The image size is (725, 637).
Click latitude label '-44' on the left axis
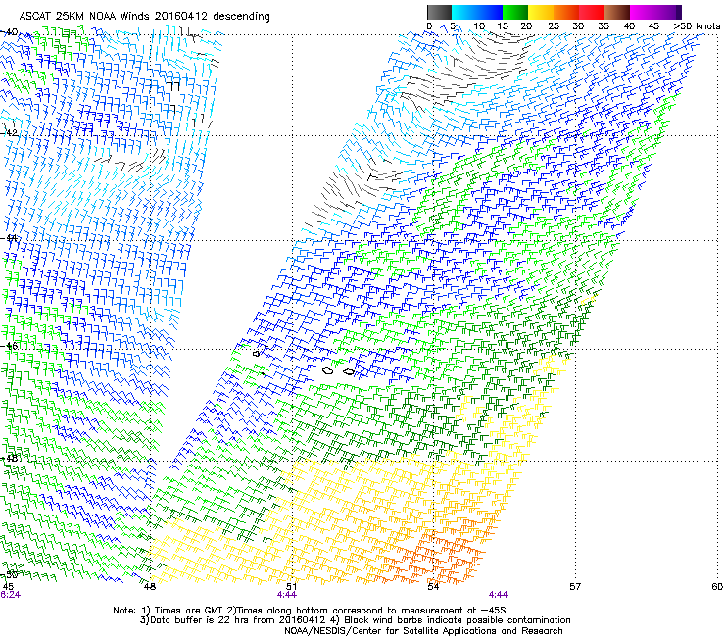(x=9, y=238)
